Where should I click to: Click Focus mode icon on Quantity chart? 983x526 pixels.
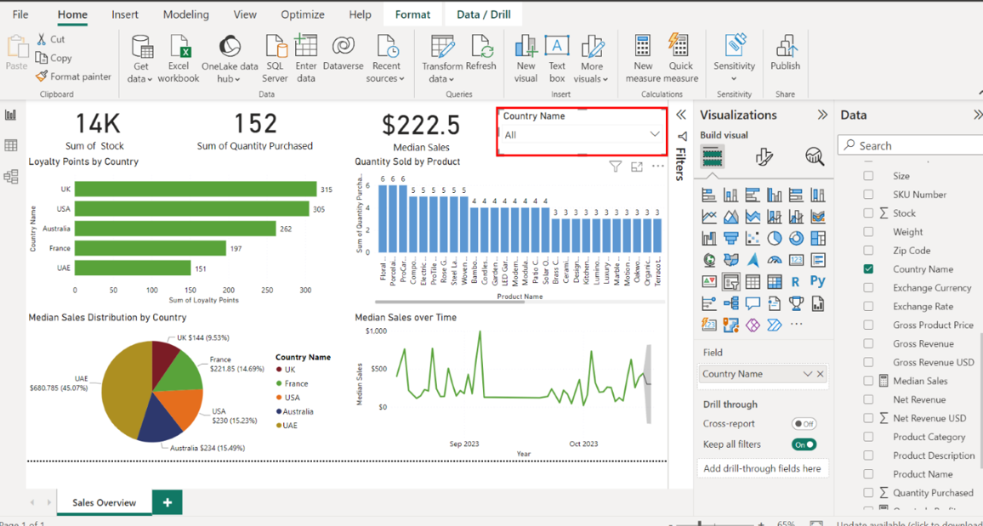637,167
